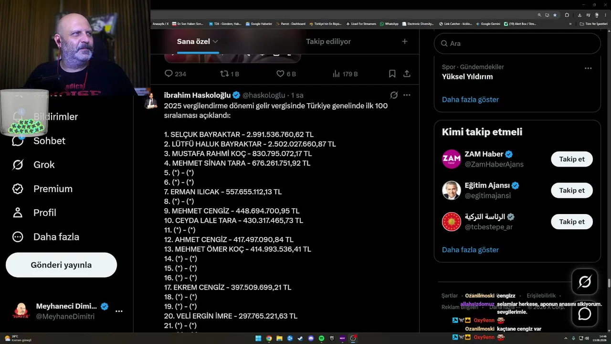This screenshot has height=344, width=611.
Task: Open the Grok sidebar item
Action: [x=33, y=165]
